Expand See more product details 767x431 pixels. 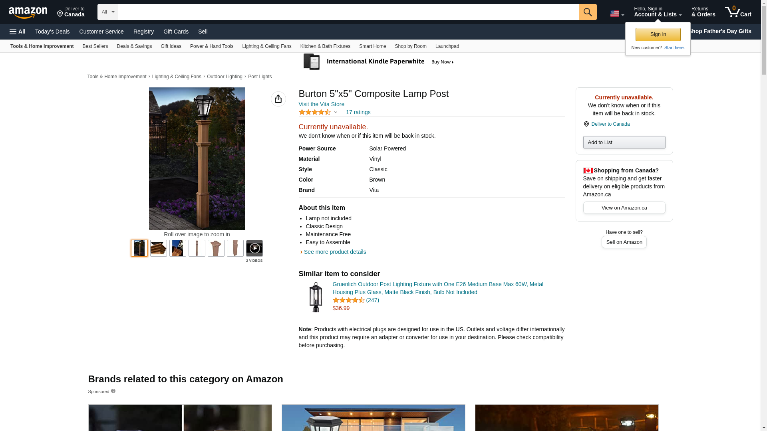point(334,252)
